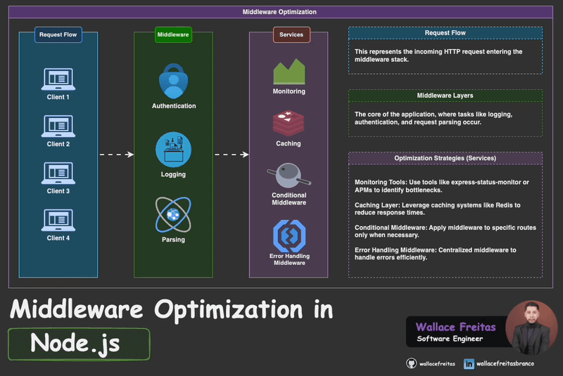Click the 'Conditional Middleware: Apply middleware' paragraph

445,231
